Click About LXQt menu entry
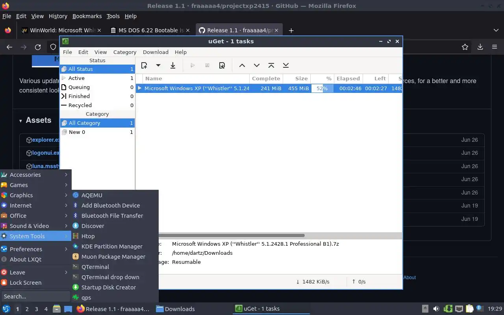 pos(35,259)
